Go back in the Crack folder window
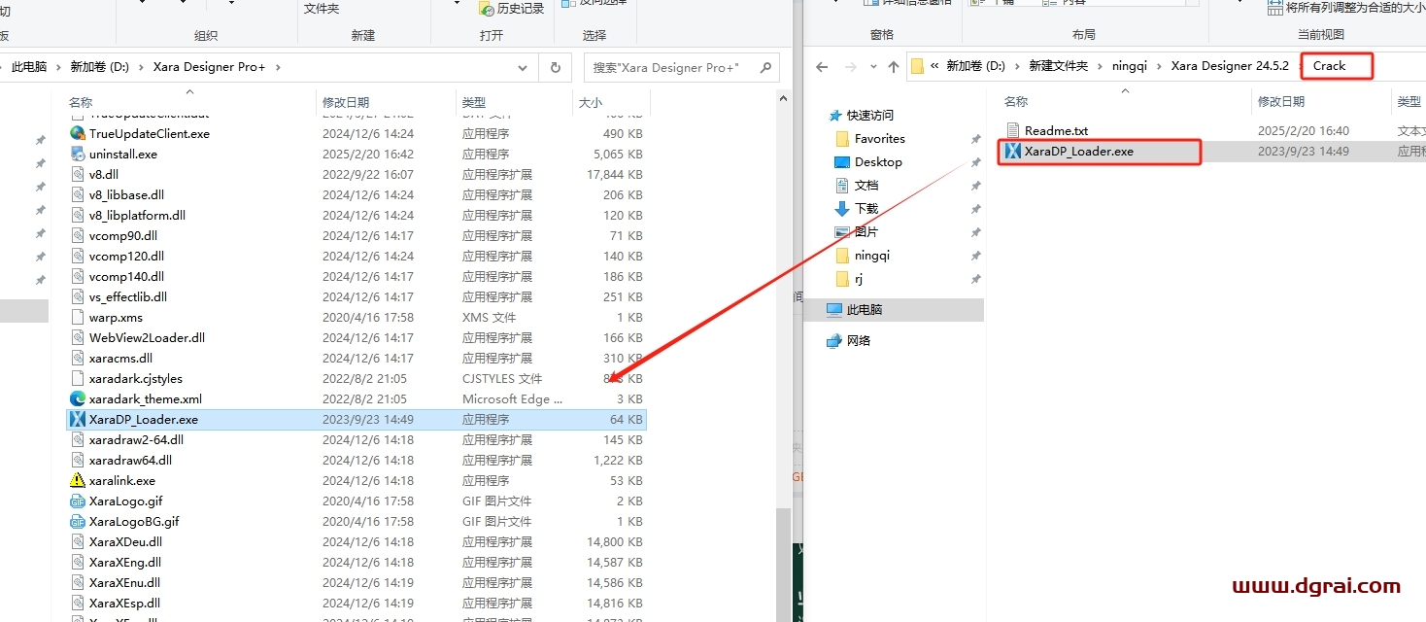The height and width of the screenshot is (622, 1426). click(x=822, y=66)
